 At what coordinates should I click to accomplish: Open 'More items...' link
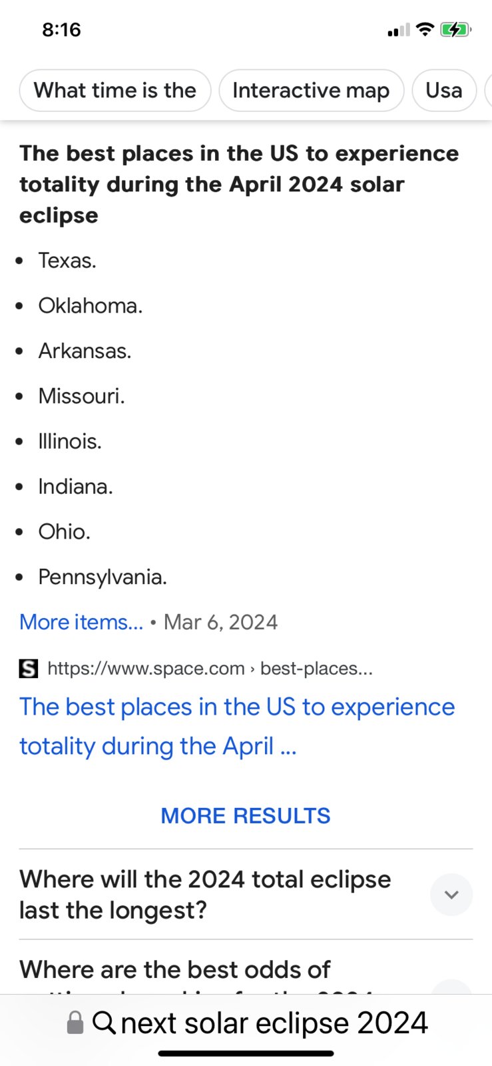pos(81,622)
